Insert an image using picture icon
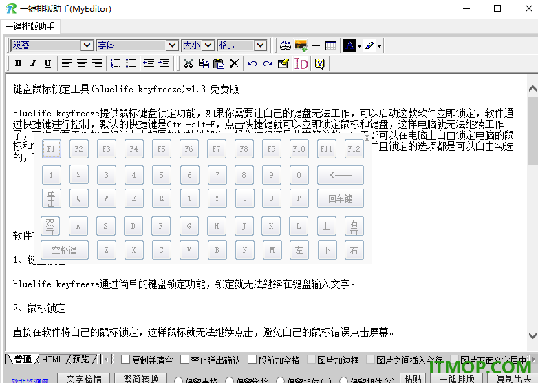 click(301, 45)
